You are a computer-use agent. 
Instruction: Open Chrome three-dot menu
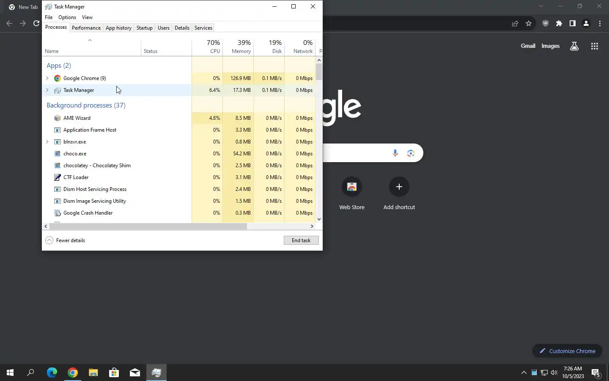[x=600, y=24]
